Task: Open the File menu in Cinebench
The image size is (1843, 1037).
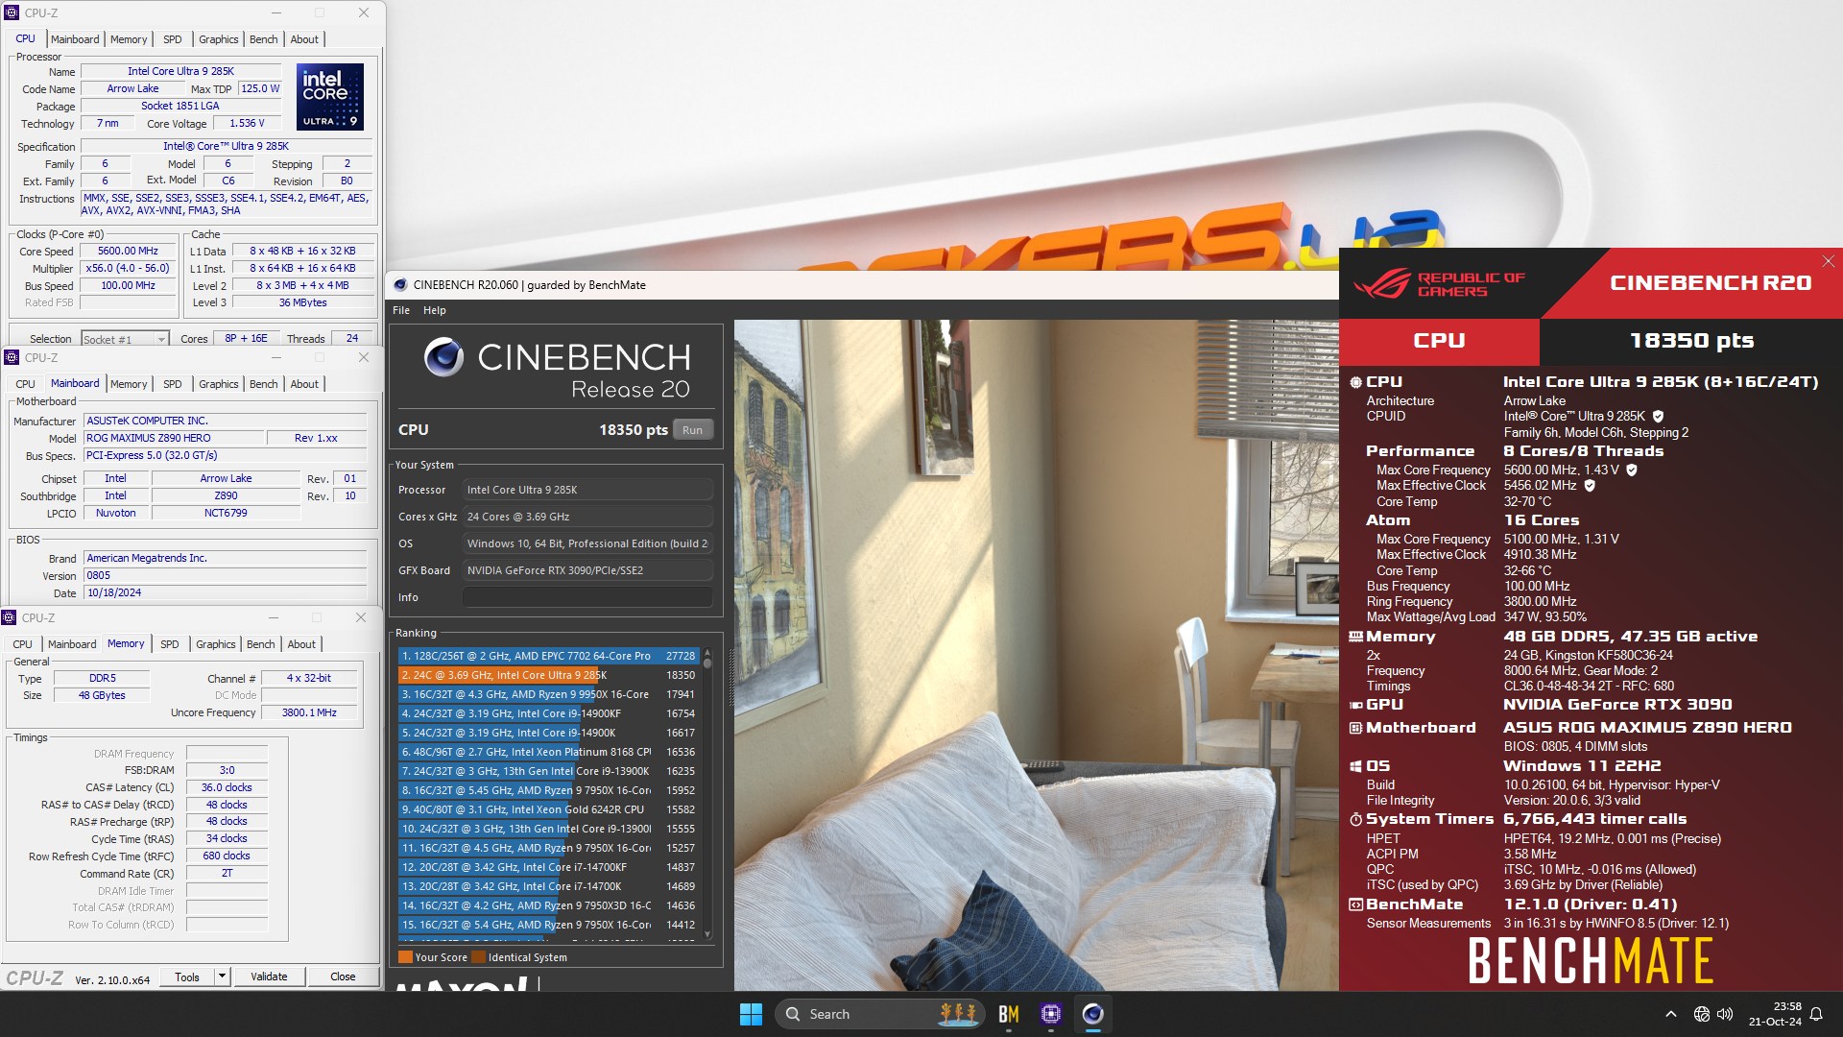Action: 401,310
